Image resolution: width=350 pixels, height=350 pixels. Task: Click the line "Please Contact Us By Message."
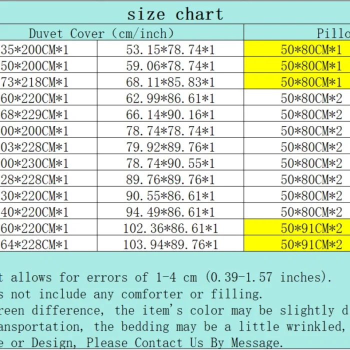184,342
